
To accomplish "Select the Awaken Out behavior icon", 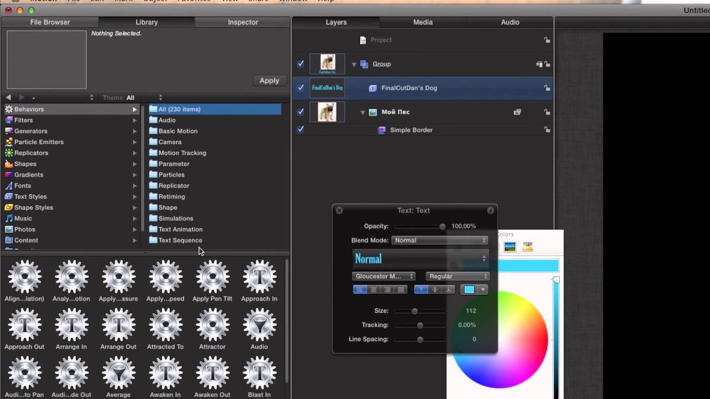I will (212, 373).
